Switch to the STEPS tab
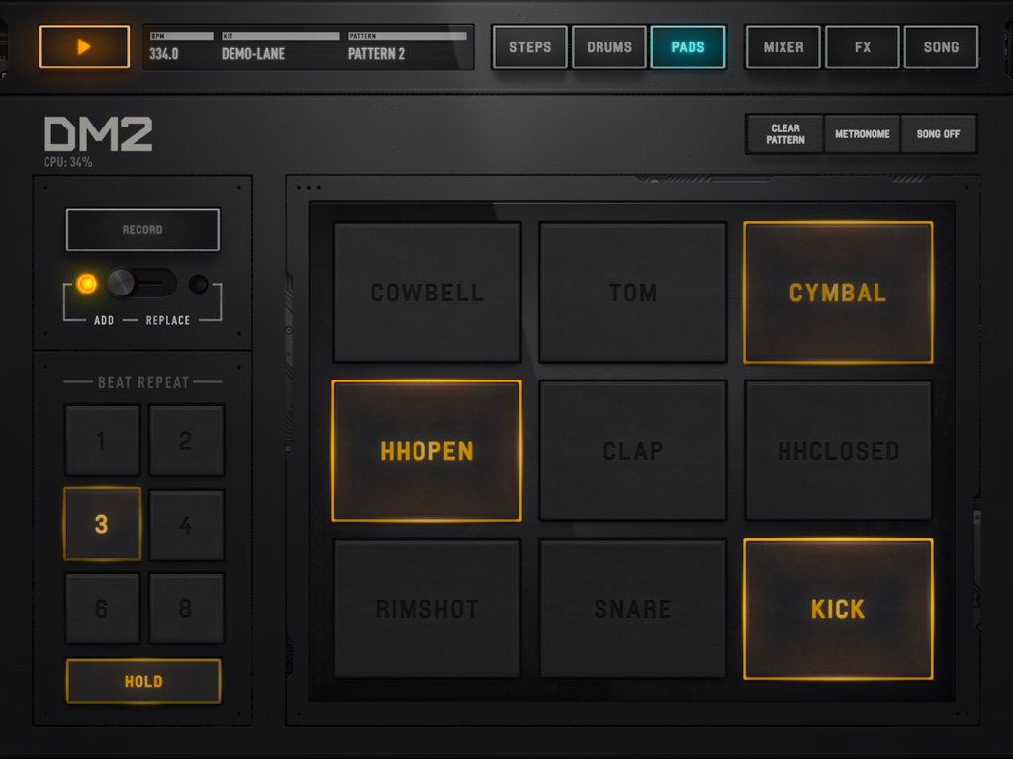The height and width of the screenshot is (759, 1013). coord(528,46)
